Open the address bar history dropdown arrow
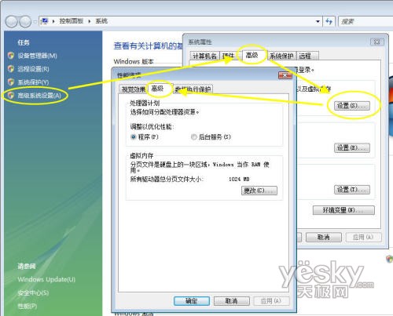Screen dimensions: 393x316 tap(318, 21)
